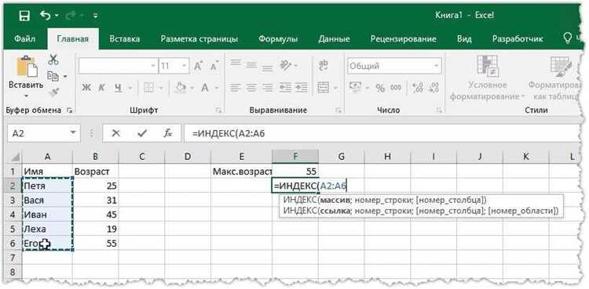The width and height of the screenshot is (589, 289).
Task: Toggle Align Right
Action: pos(268,88)
